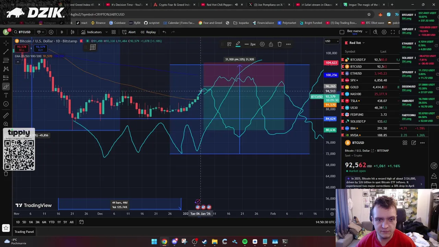Start bar Replay mode
The height and width of the screenshot is (247, 439).
[148, 32]
